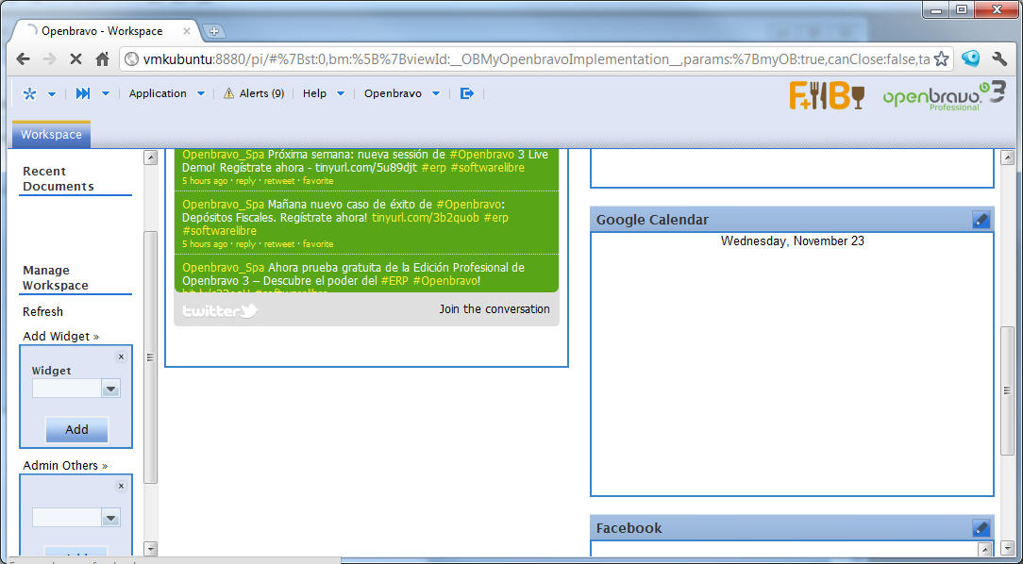Click Facebook widget scroll-up arrow

coord(986,548)
